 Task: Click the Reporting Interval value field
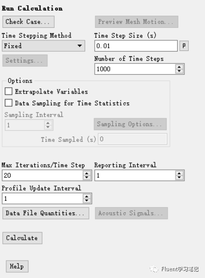(x=135, y=176)
